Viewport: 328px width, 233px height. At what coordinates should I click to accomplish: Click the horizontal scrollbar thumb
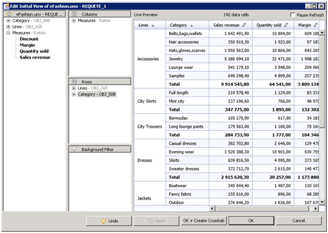tap(262, 209)
